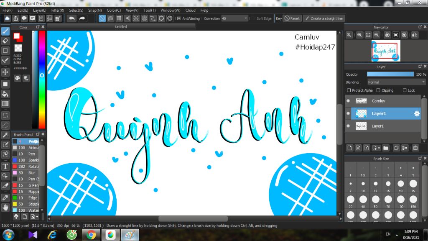The width and height of the screenshot is (428, 241).
Task: Hide the selected blue Layer1
Action: coord(348,113)
